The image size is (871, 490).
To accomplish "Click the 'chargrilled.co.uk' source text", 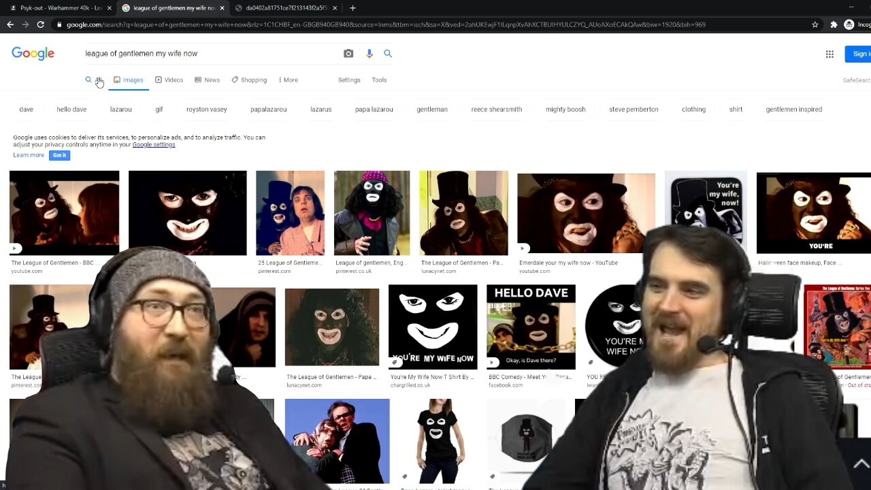I will (410, 385).
